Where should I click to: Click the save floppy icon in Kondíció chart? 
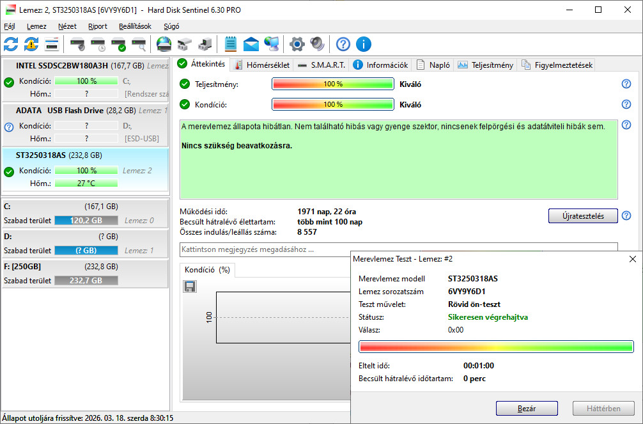point(189,287)
